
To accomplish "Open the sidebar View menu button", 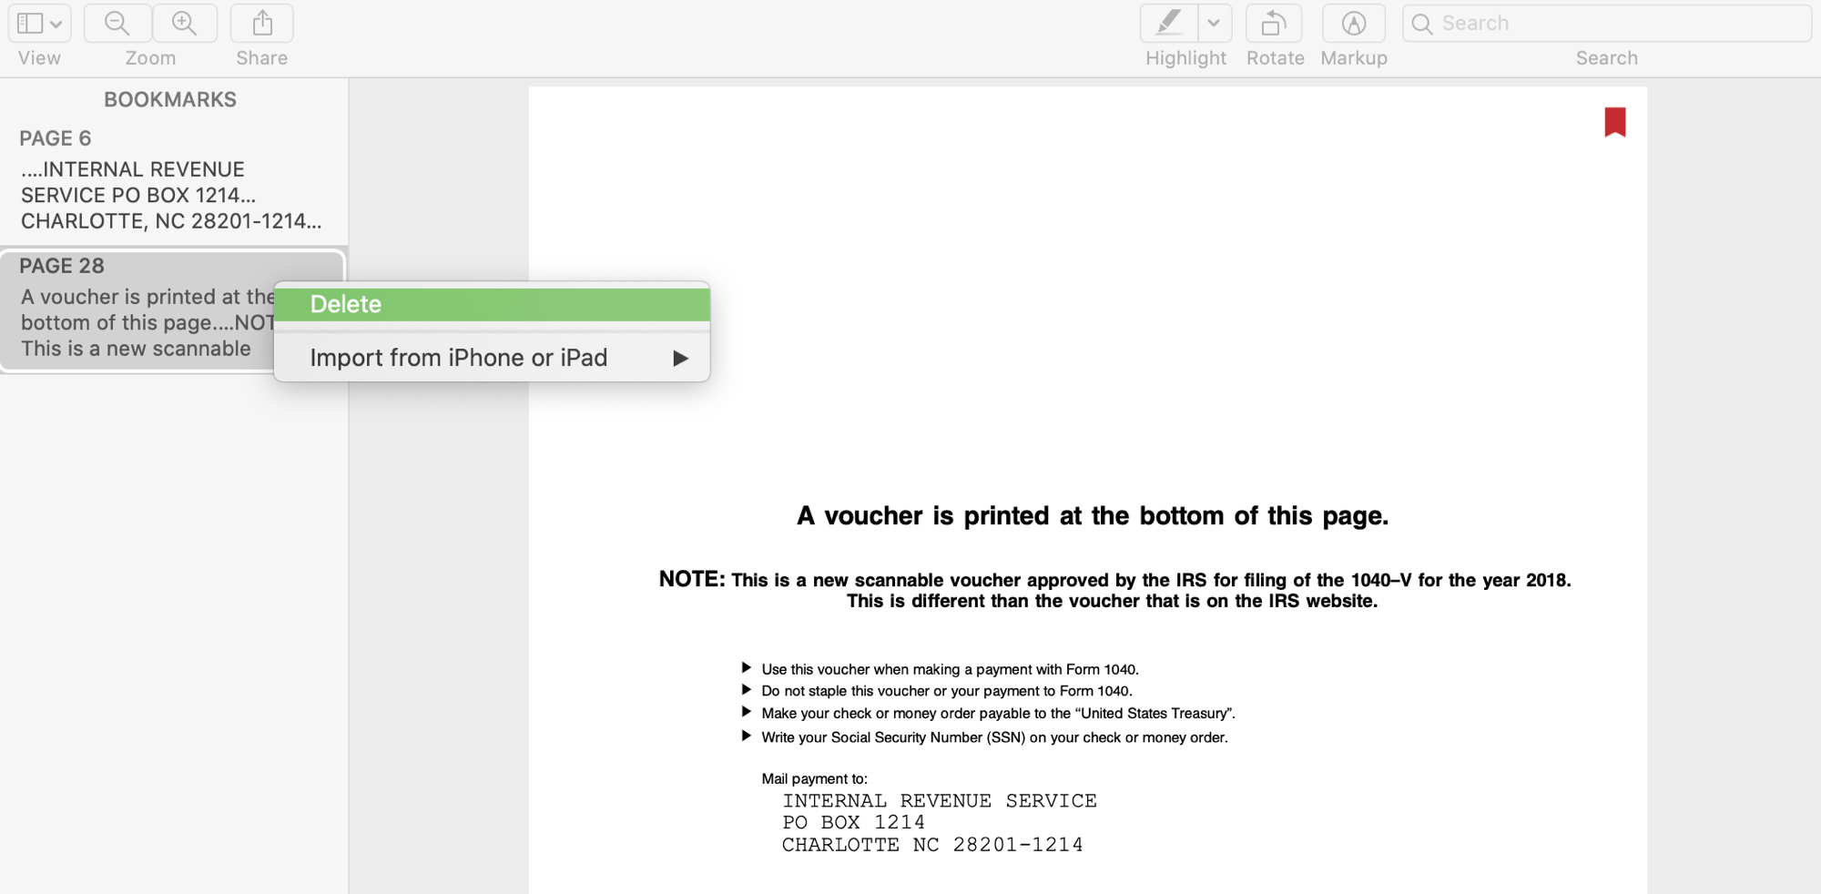I will tap(39, 23).
